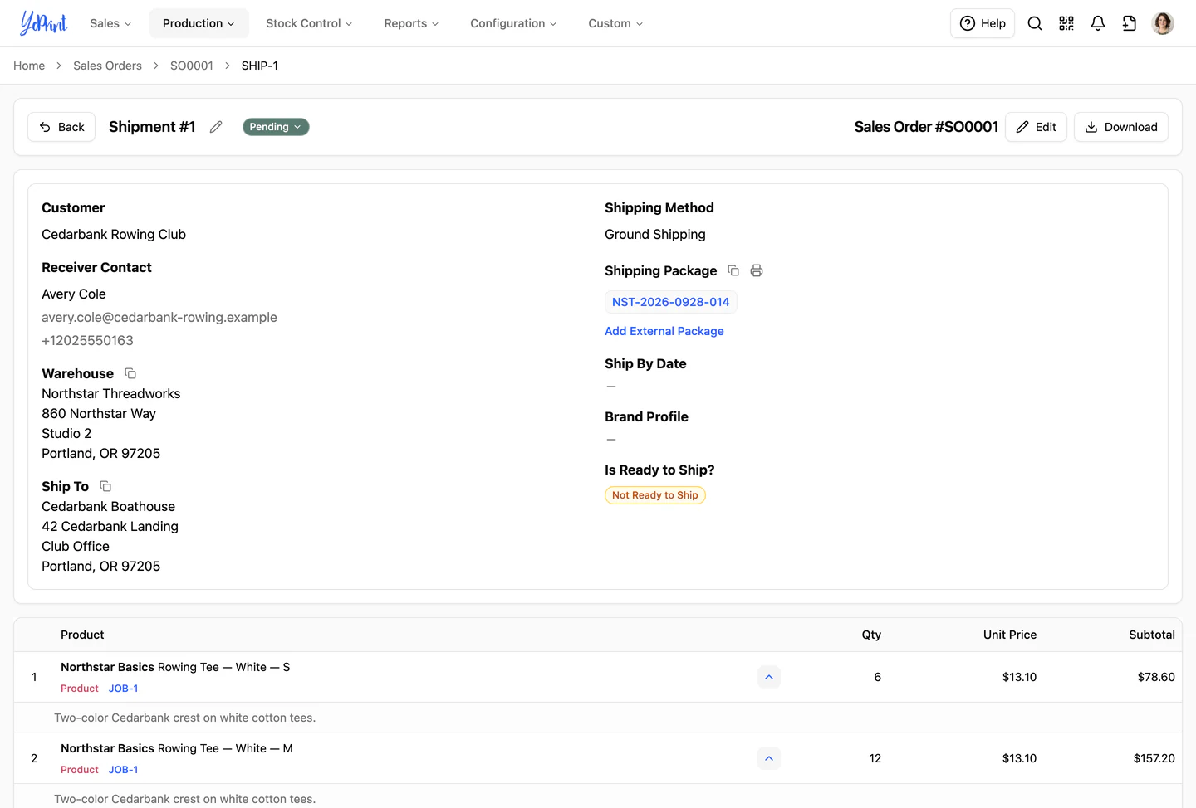
Task: Open the Custom menu
Action: click(x=615, y=23)
